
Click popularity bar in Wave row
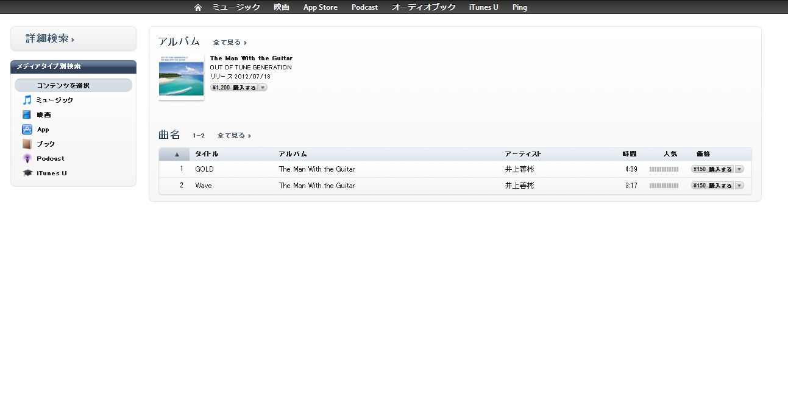click(x=664, y=186)
